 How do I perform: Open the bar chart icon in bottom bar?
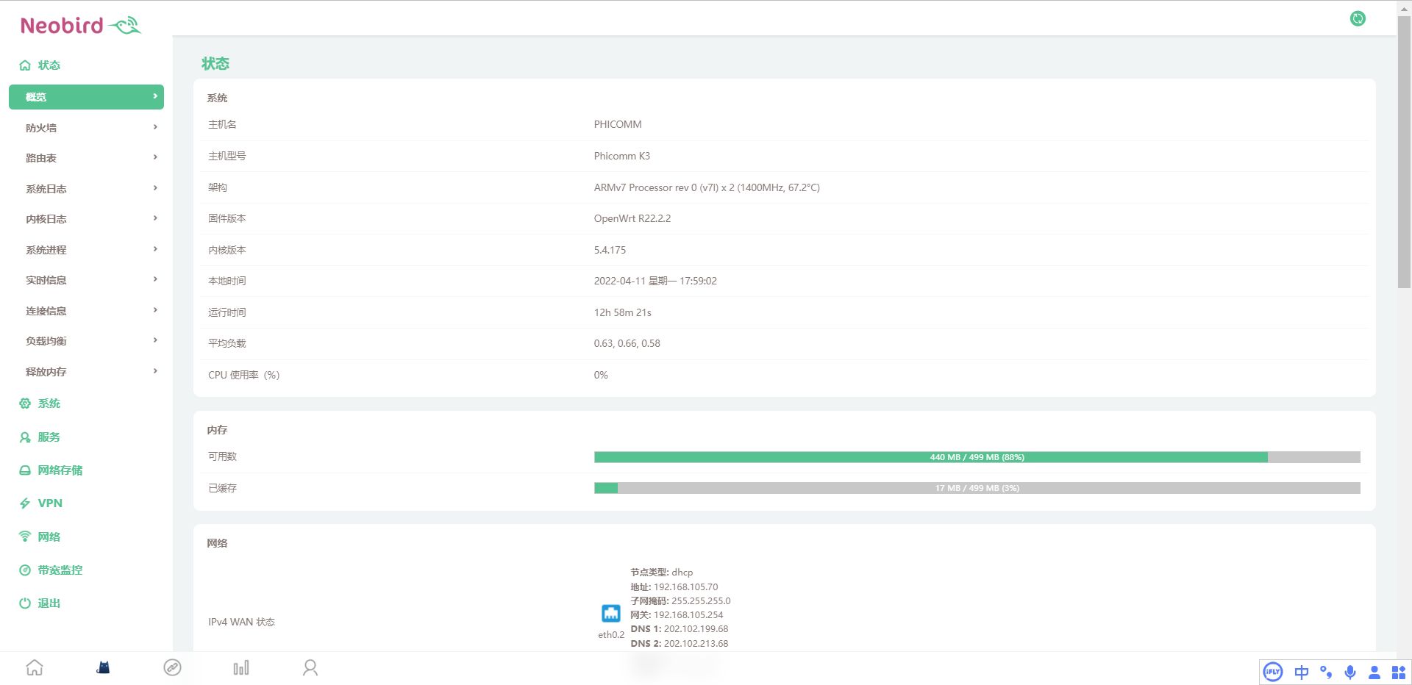coord(241,667)
